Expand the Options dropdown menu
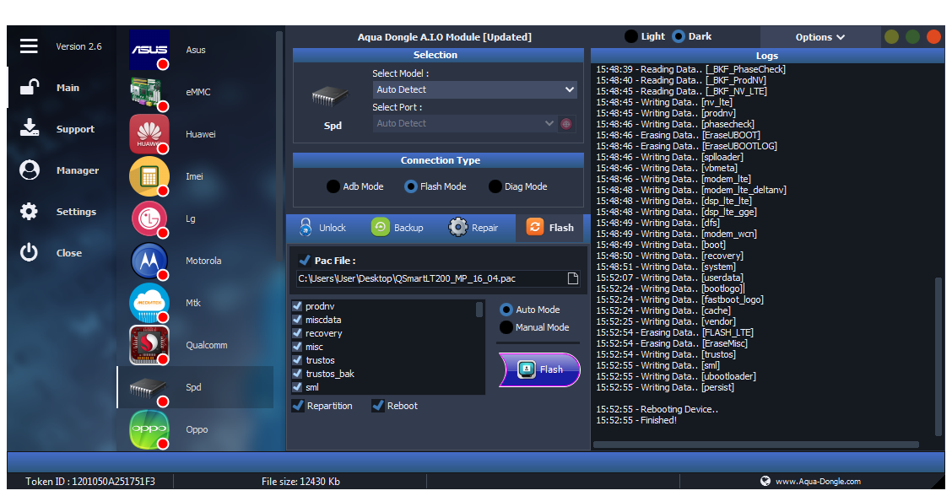Viewport: 952px width, 496px height. click(820, 37)
